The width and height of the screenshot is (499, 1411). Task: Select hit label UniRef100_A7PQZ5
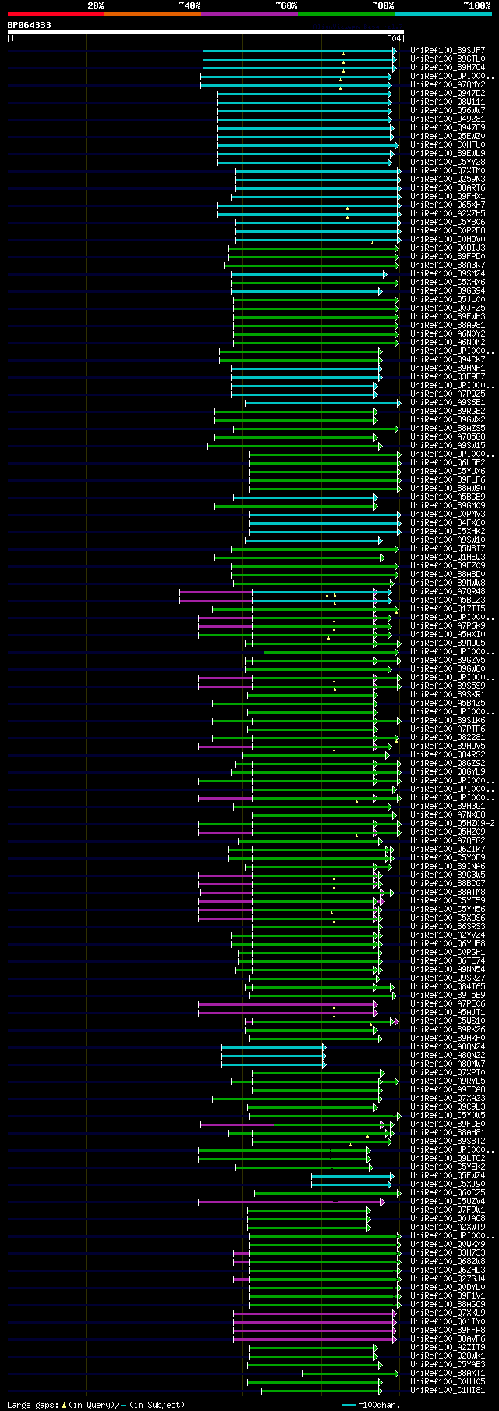pos(448,394)
